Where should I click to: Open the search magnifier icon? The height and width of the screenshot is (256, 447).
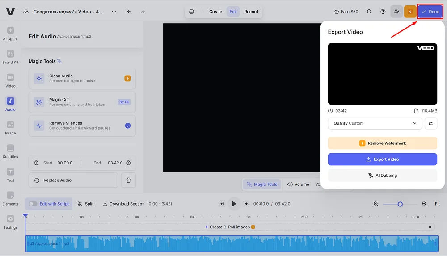pos(369,12)
